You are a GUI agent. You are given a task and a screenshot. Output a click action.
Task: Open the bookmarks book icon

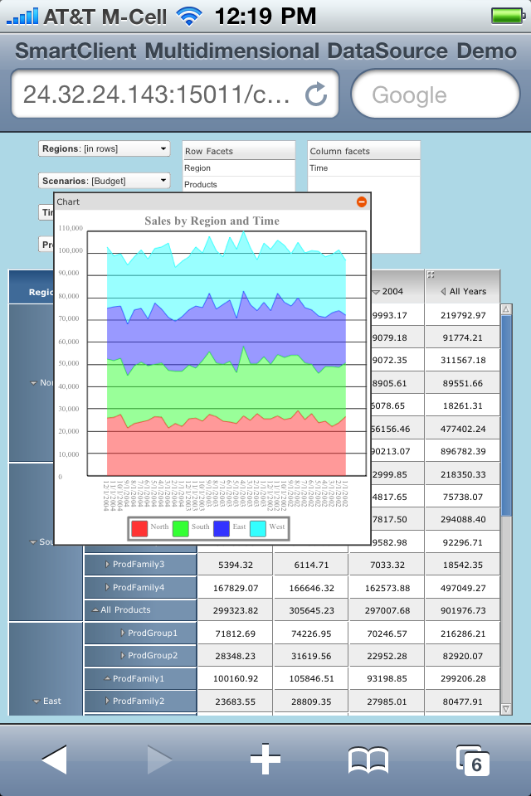368,760
